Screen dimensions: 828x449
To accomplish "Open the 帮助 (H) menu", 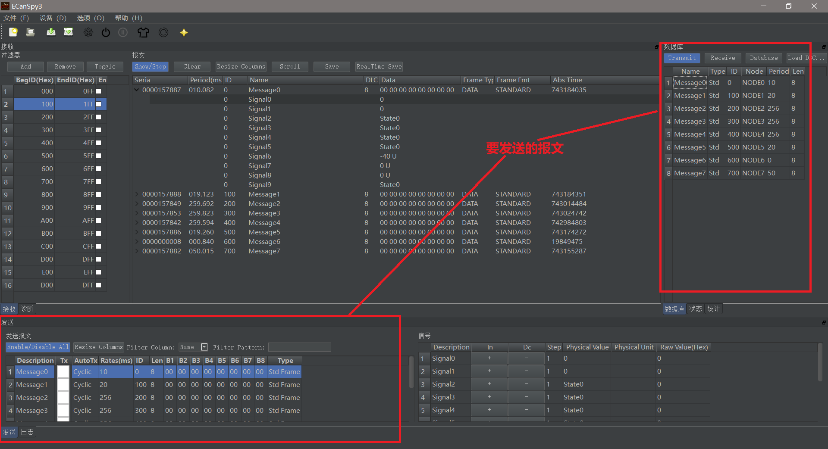I will (129, 18).
